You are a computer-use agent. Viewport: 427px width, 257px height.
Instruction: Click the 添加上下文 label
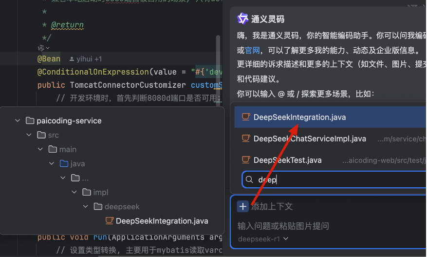[272, 207]
